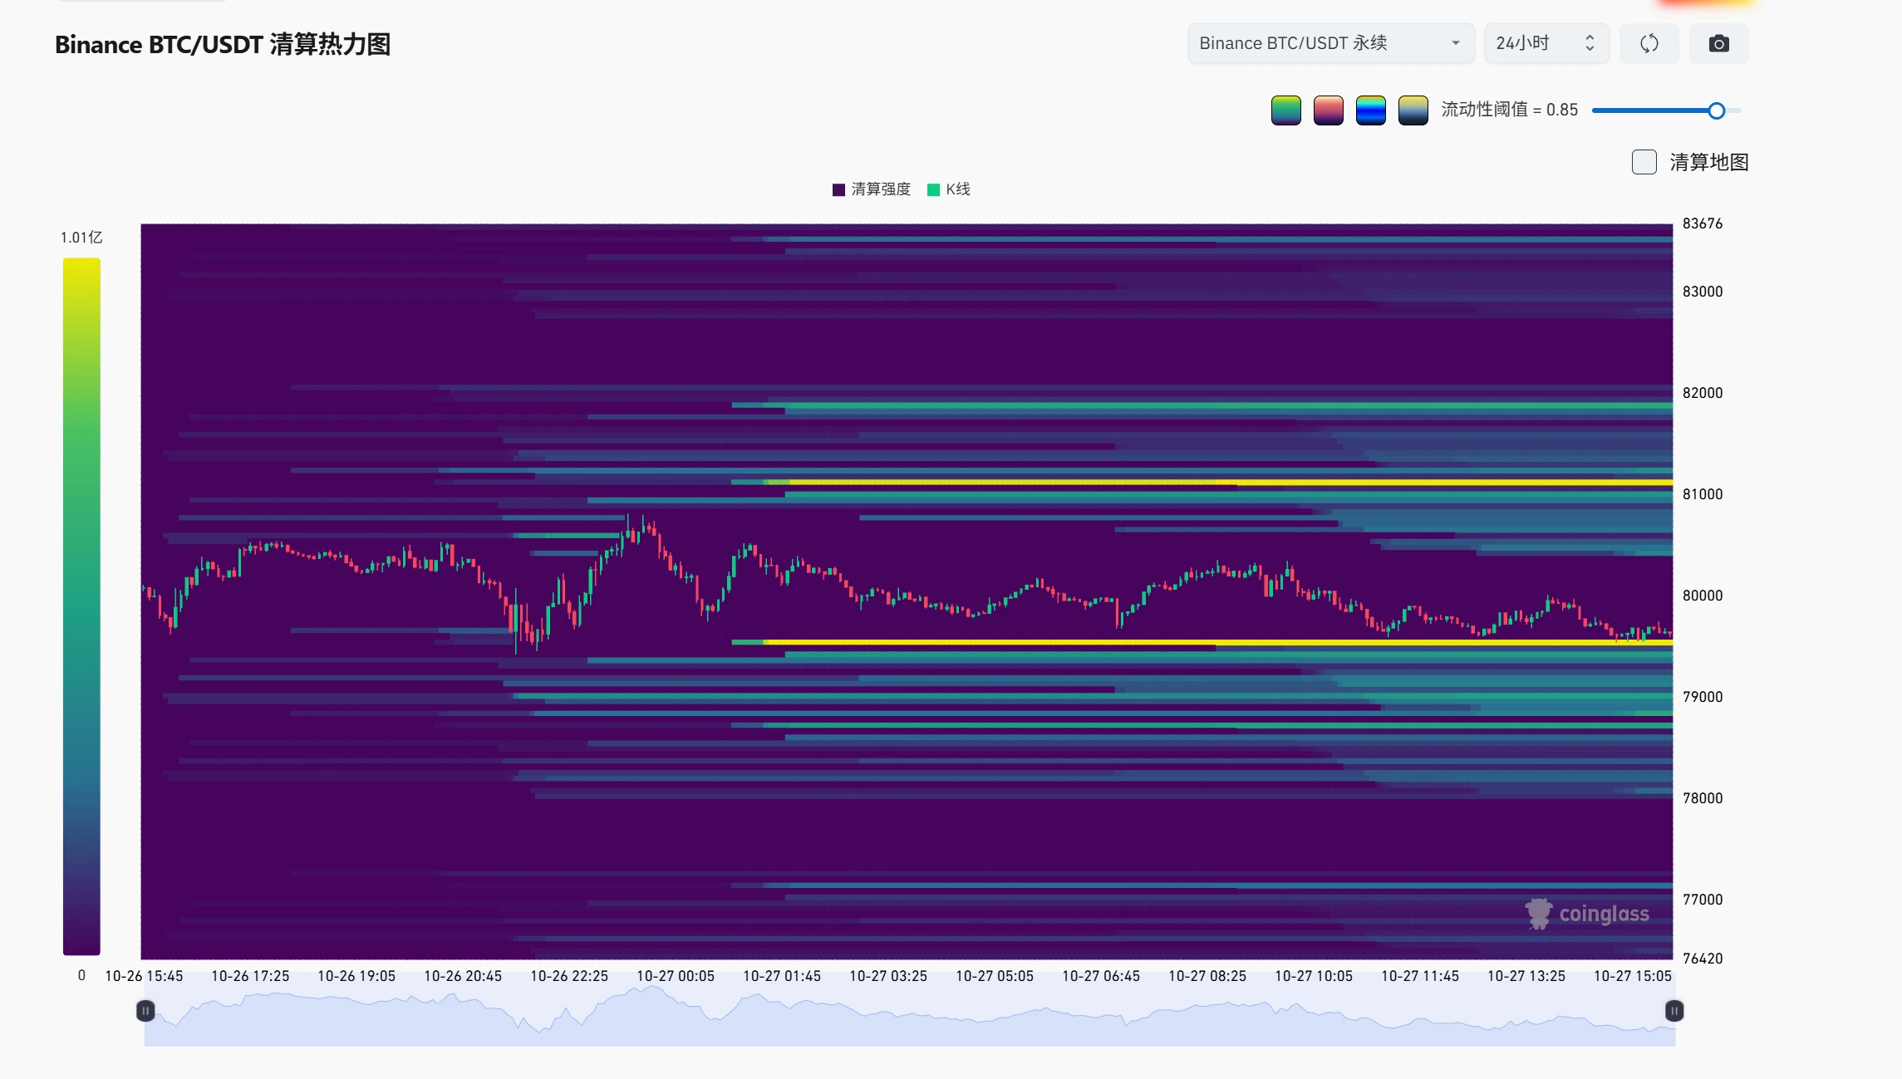Click the 83676 price axis maximum label
The image size is (1902, 1079).
tap(1702, 223)
